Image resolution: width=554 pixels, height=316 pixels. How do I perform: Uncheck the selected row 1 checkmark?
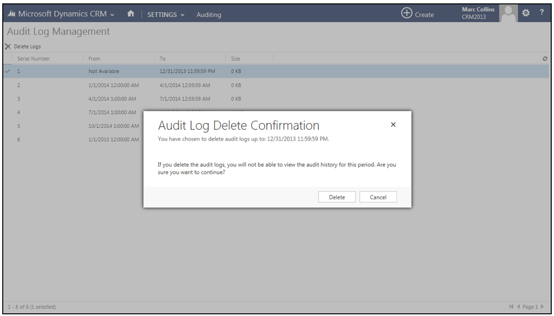[x=7, y=71]
